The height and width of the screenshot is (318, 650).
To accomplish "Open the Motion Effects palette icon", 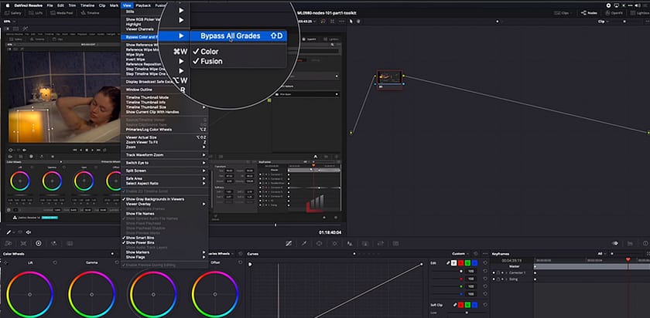I will [70, 244].
